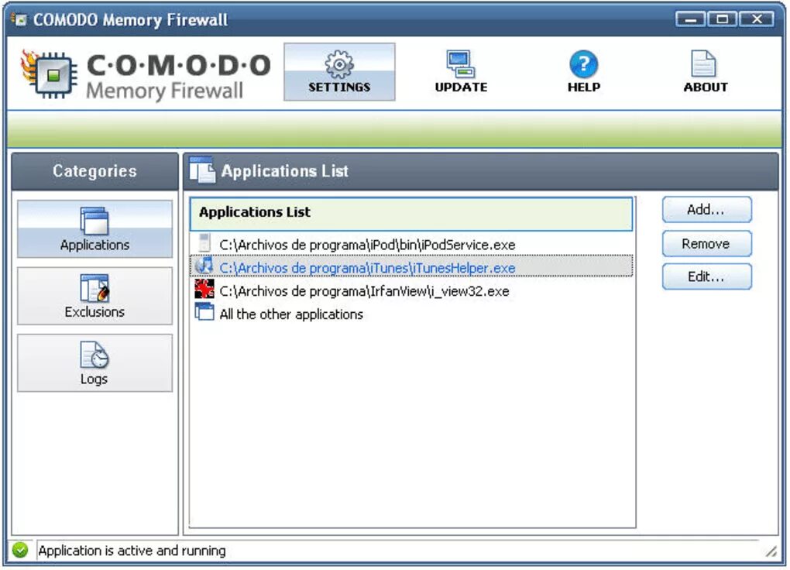
Task: Click the Applications List column header
Action: (x=411, y=213)
